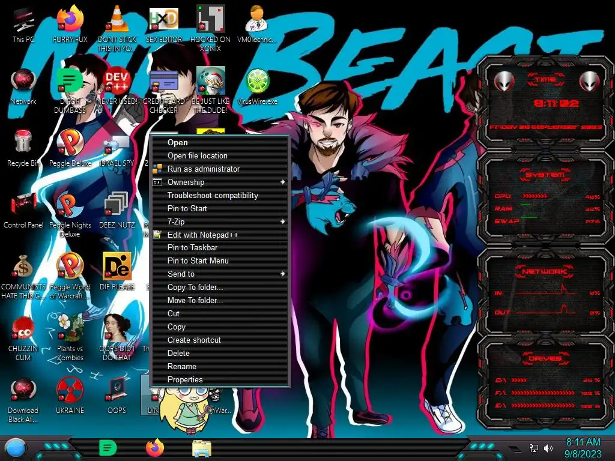Image resolution: width=615 pixels, height=461 pixels.
Task: Select the Recycle Bin icon
Action: click(23, 148)
